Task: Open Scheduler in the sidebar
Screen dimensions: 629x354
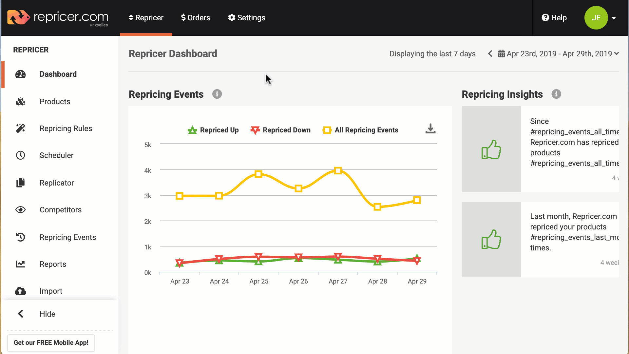Action: pos(56,155)
